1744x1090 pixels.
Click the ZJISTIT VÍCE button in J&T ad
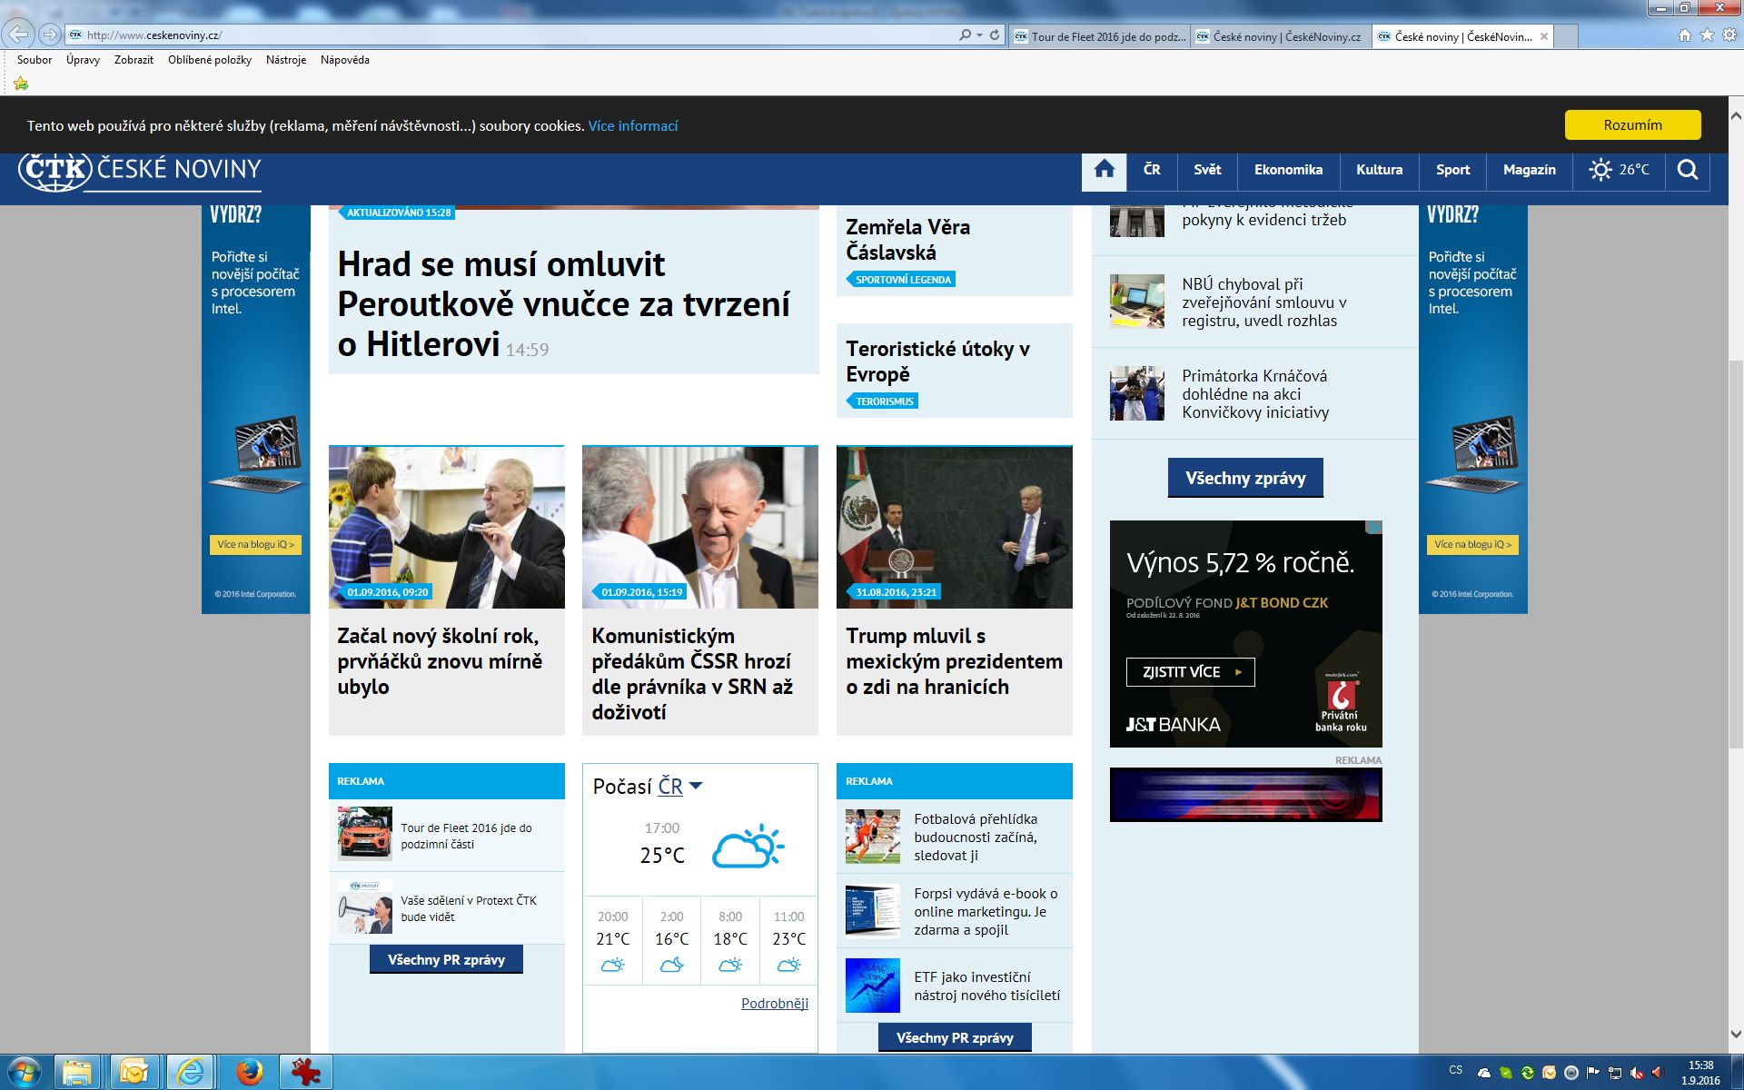pos(1190,672)
